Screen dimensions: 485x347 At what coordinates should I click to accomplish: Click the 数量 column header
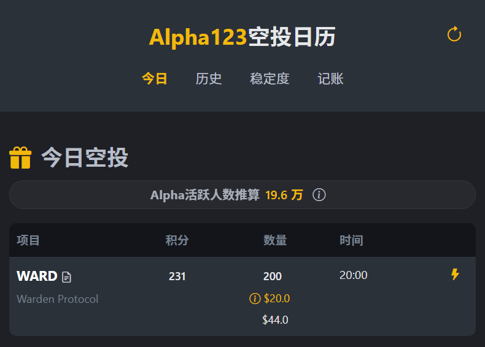pos(275,240)
